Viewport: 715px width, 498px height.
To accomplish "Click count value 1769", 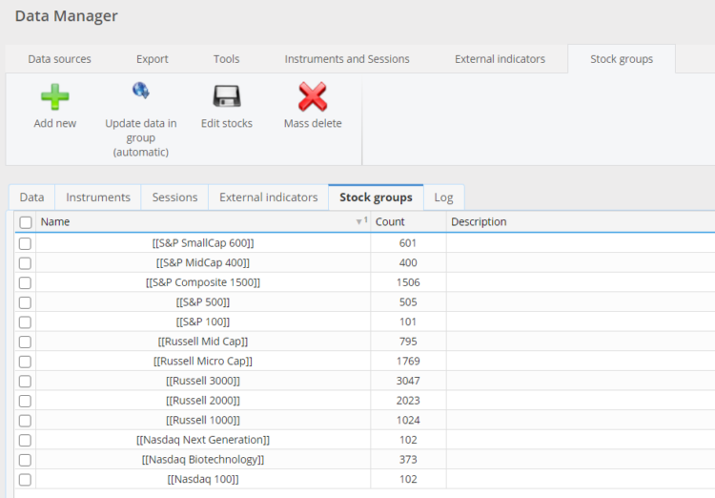I will [x=408, y=361].
